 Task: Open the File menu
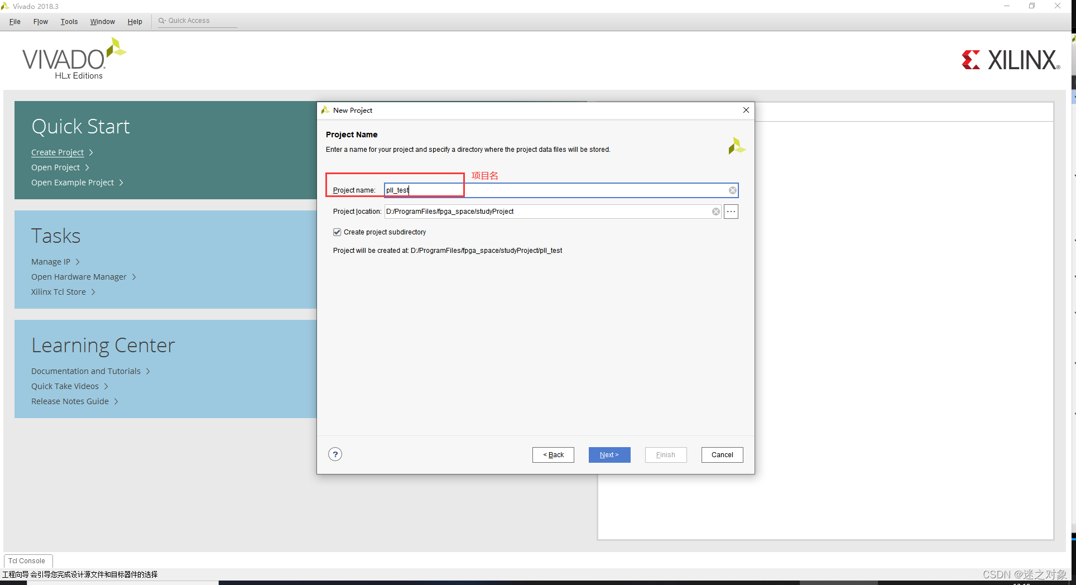pyautogui.click(x=15, y=22)
